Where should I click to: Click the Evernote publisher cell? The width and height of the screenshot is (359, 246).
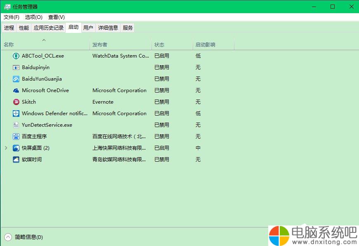(x=103, y=102)
